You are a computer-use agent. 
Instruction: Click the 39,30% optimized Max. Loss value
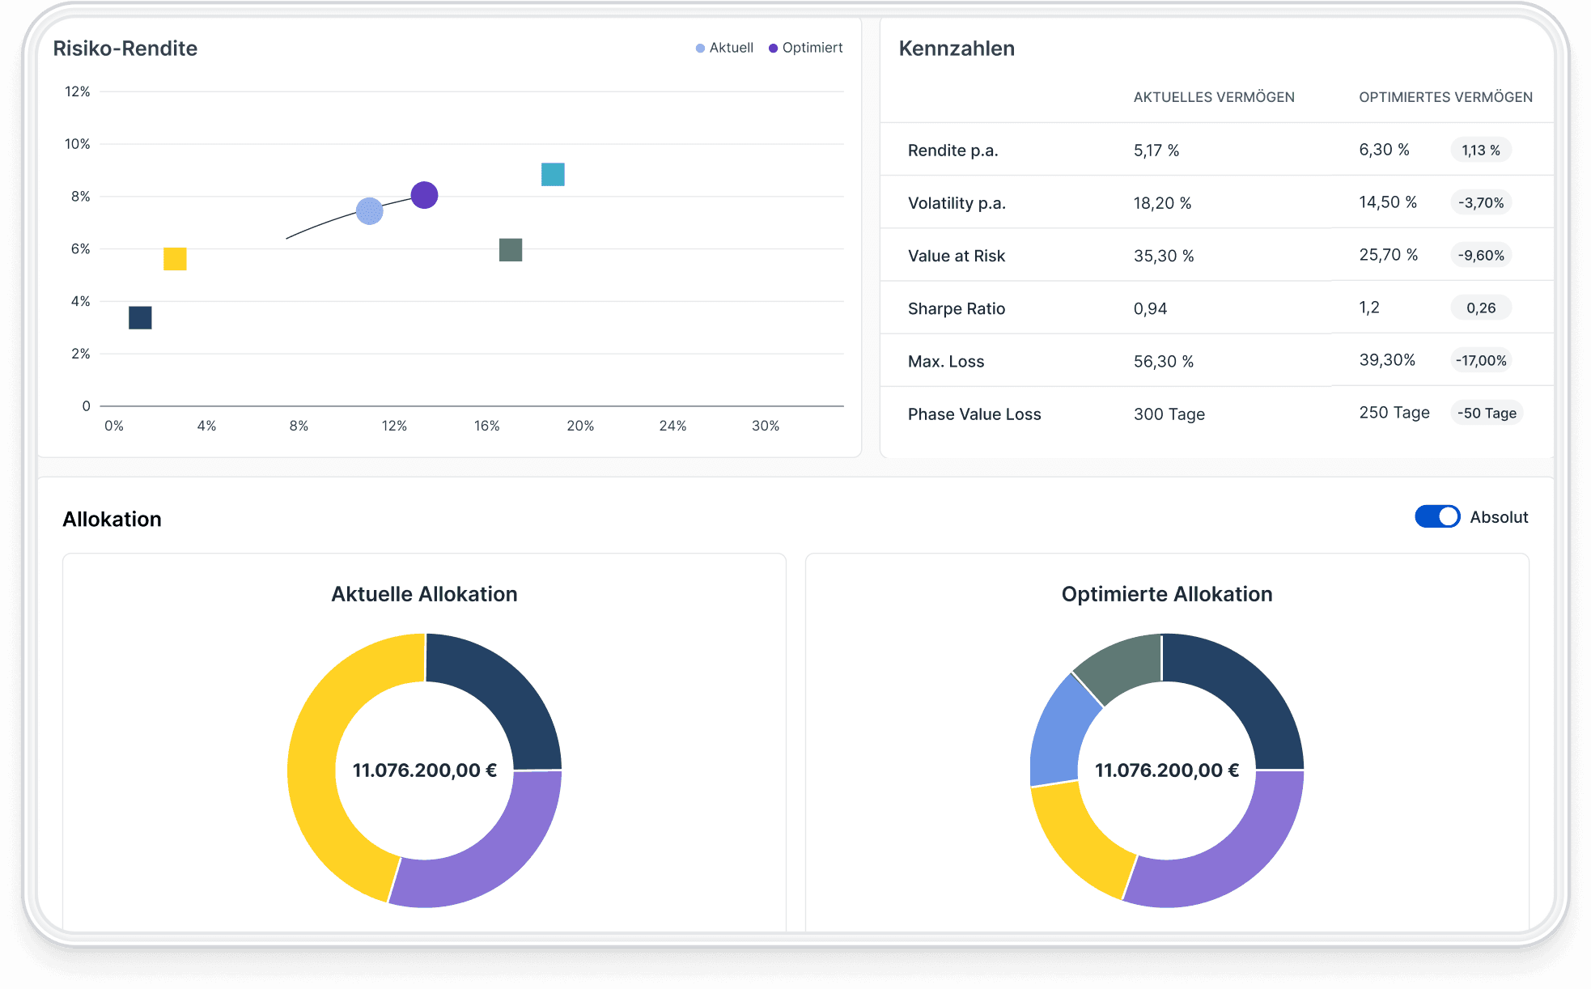(1387, 360)
